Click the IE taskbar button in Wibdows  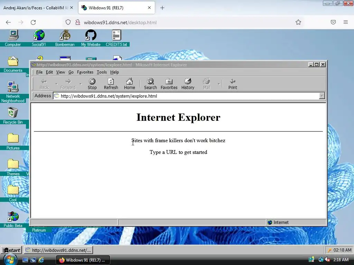coord(58,250)
